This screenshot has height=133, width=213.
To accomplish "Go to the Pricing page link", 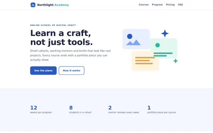I will [x=170, y=5].
